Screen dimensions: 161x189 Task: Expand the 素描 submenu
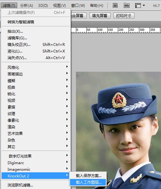pos(36,107)
